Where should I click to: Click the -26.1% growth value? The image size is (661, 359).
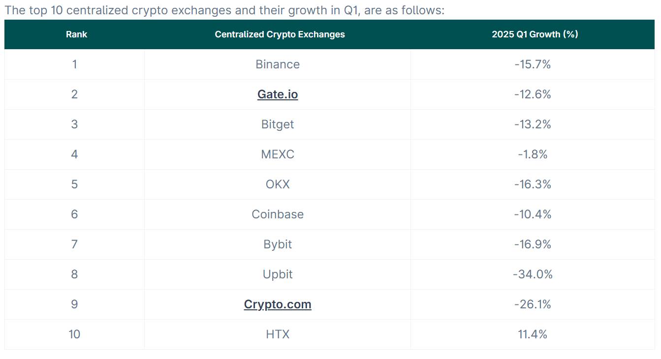pos(533,304)
